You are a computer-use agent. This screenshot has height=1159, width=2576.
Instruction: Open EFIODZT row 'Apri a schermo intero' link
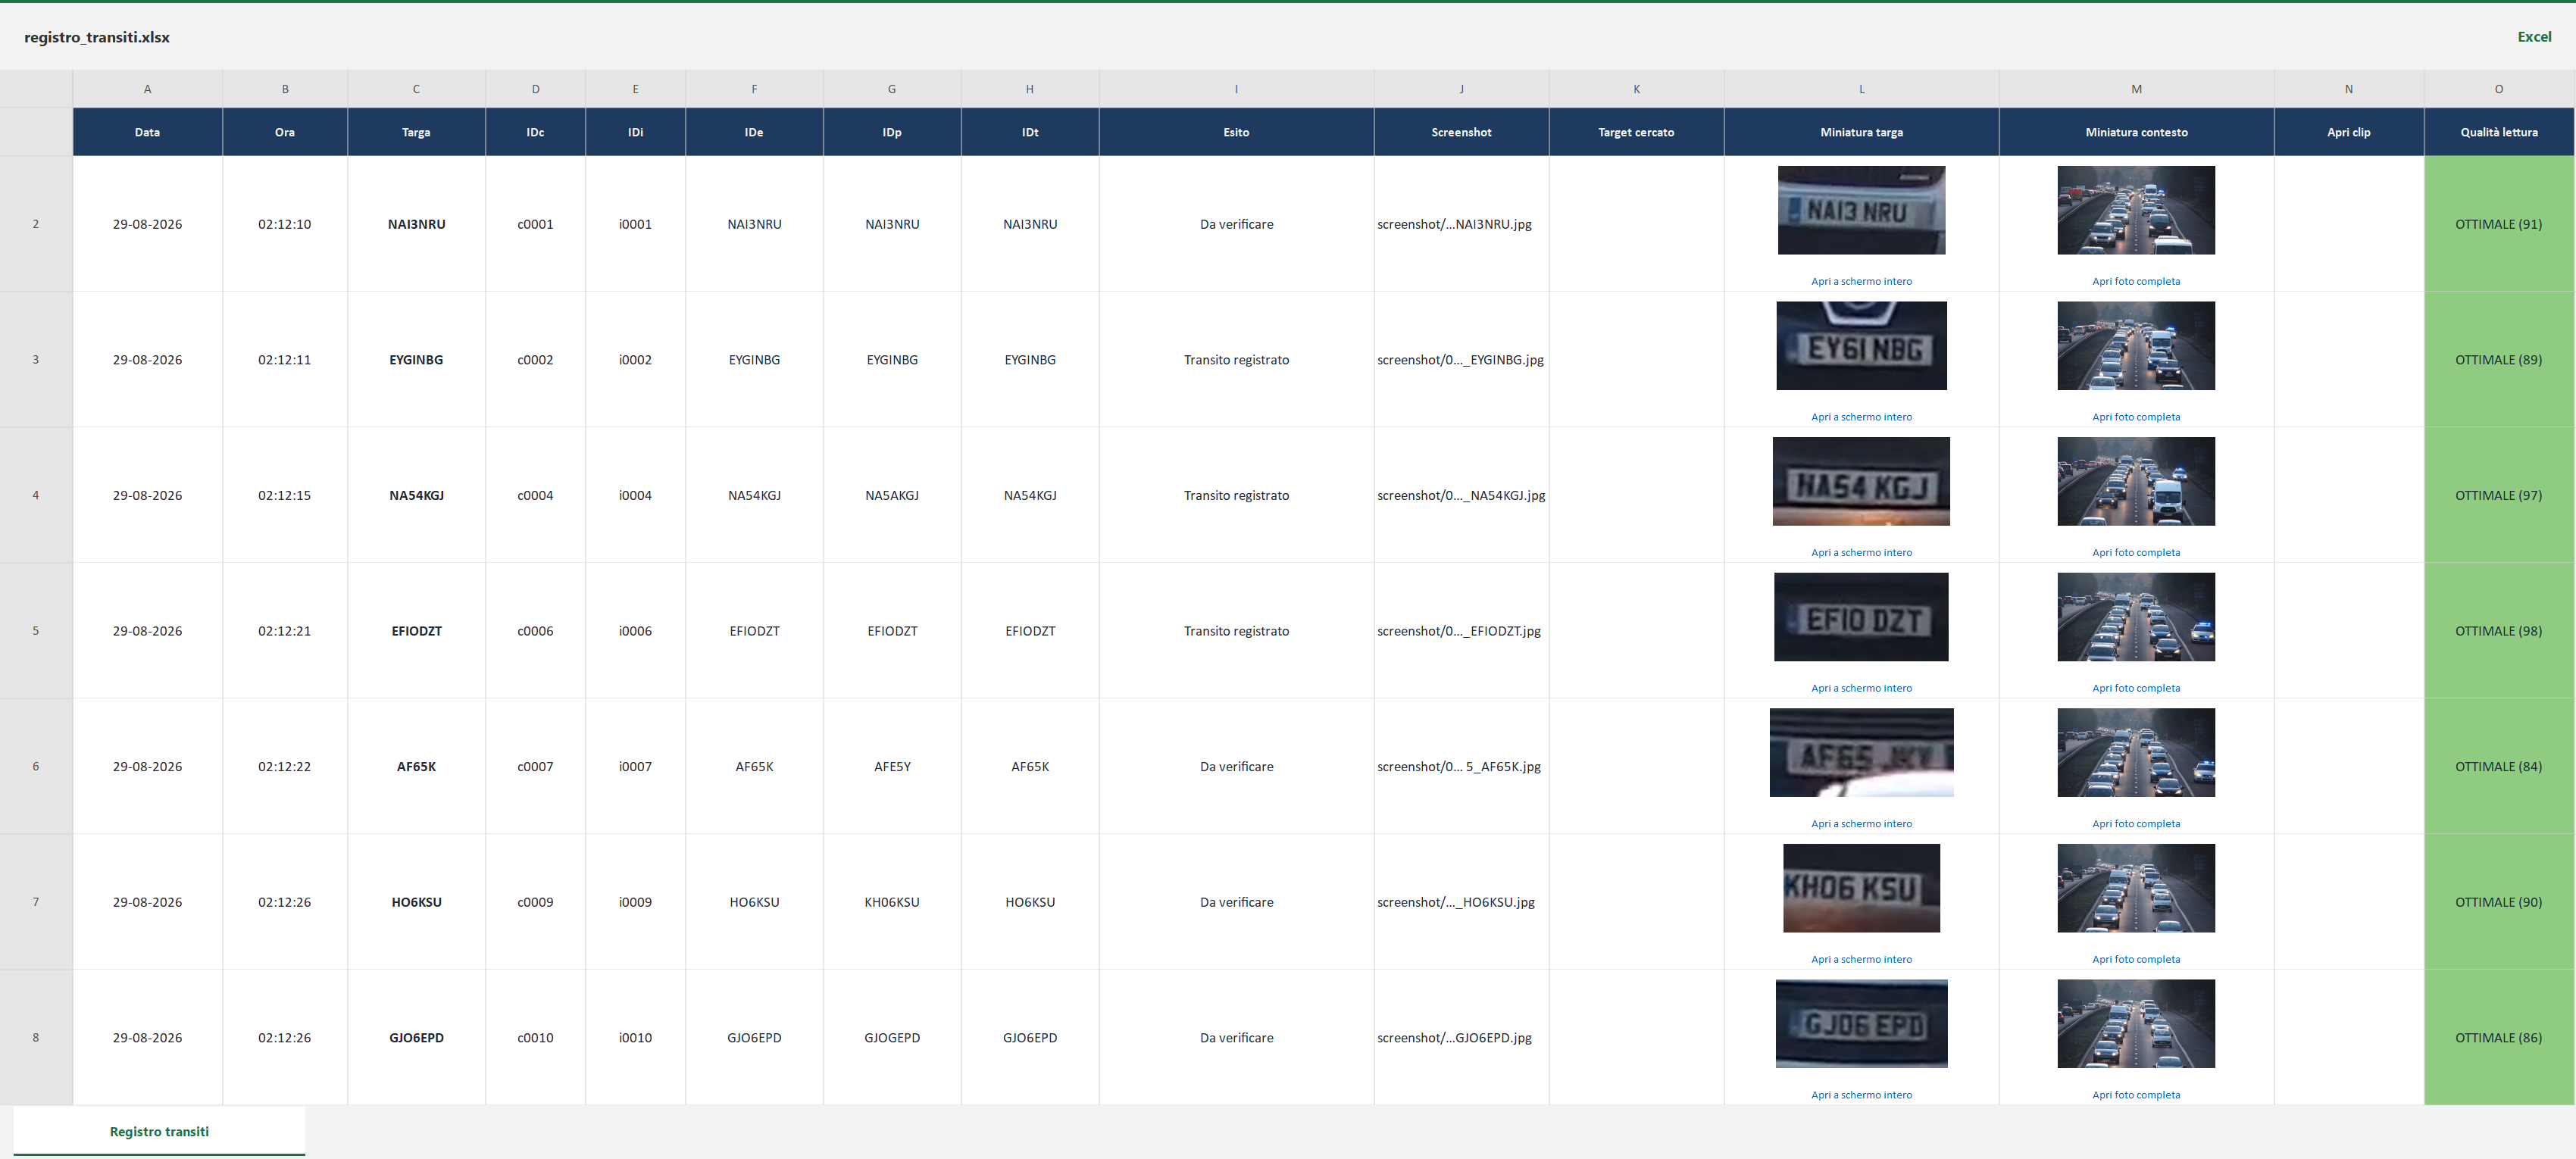click(1861, 688)
